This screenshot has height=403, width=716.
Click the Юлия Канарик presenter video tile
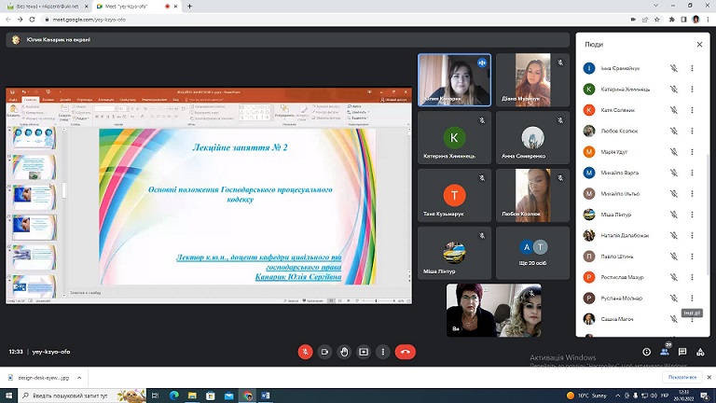point(454,80)
